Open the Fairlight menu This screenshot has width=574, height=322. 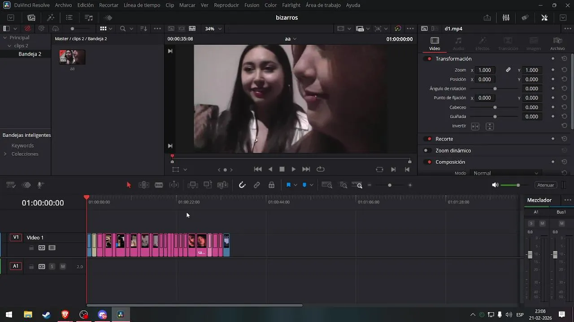click(291, 5)
